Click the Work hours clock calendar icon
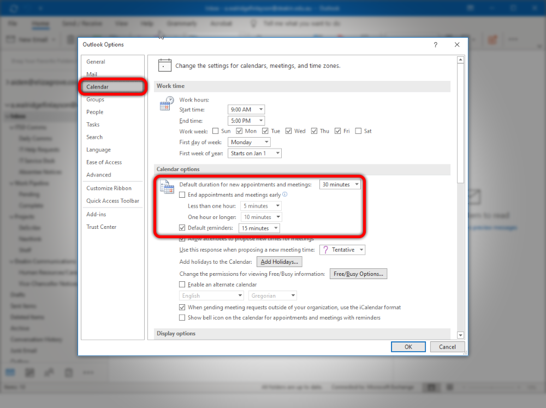Screen dimensions: 546x408 coord(167,103)
